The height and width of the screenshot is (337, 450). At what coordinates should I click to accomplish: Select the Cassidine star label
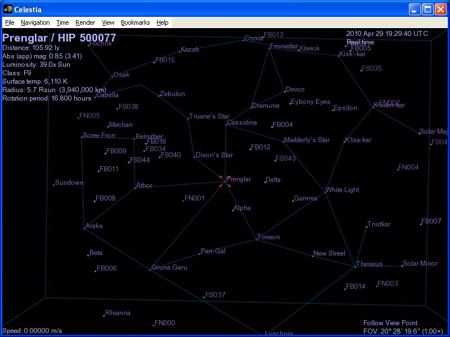point(242,122)
